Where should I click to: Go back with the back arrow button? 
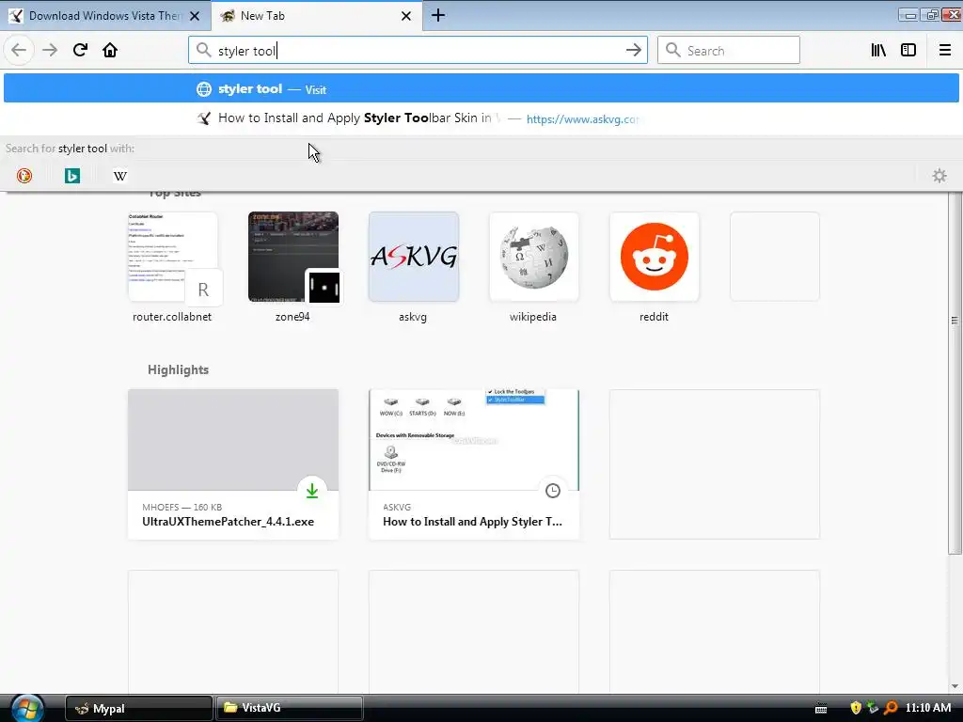(x=19, y=51)
